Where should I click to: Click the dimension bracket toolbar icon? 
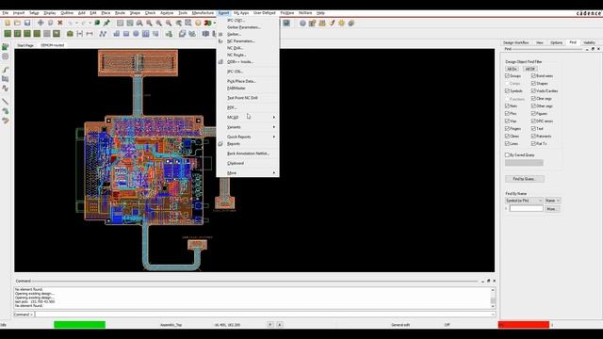80,34
